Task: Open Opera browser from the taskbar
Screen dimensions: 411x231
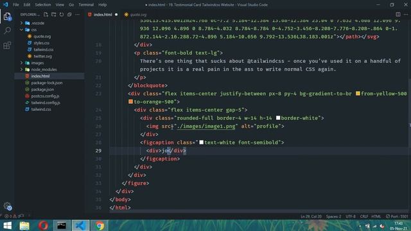Action: click(x=43, y=225)
